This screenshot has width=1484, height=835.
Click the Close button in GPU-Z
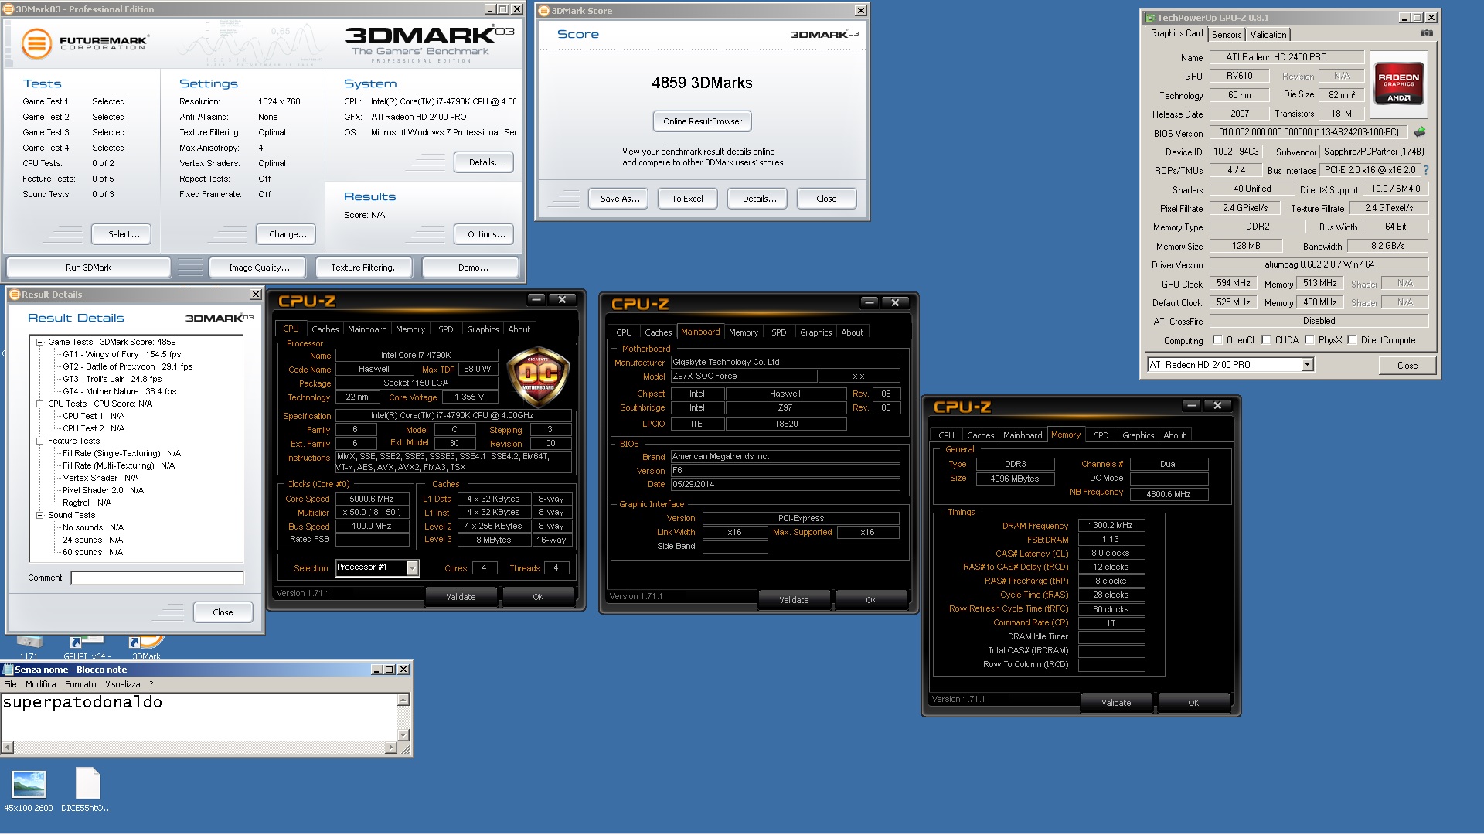pos(1407,366)
